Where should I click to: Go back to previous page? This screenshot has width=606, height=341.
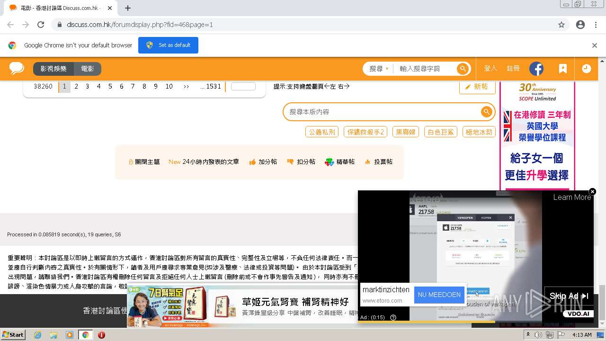pos(10,25)
